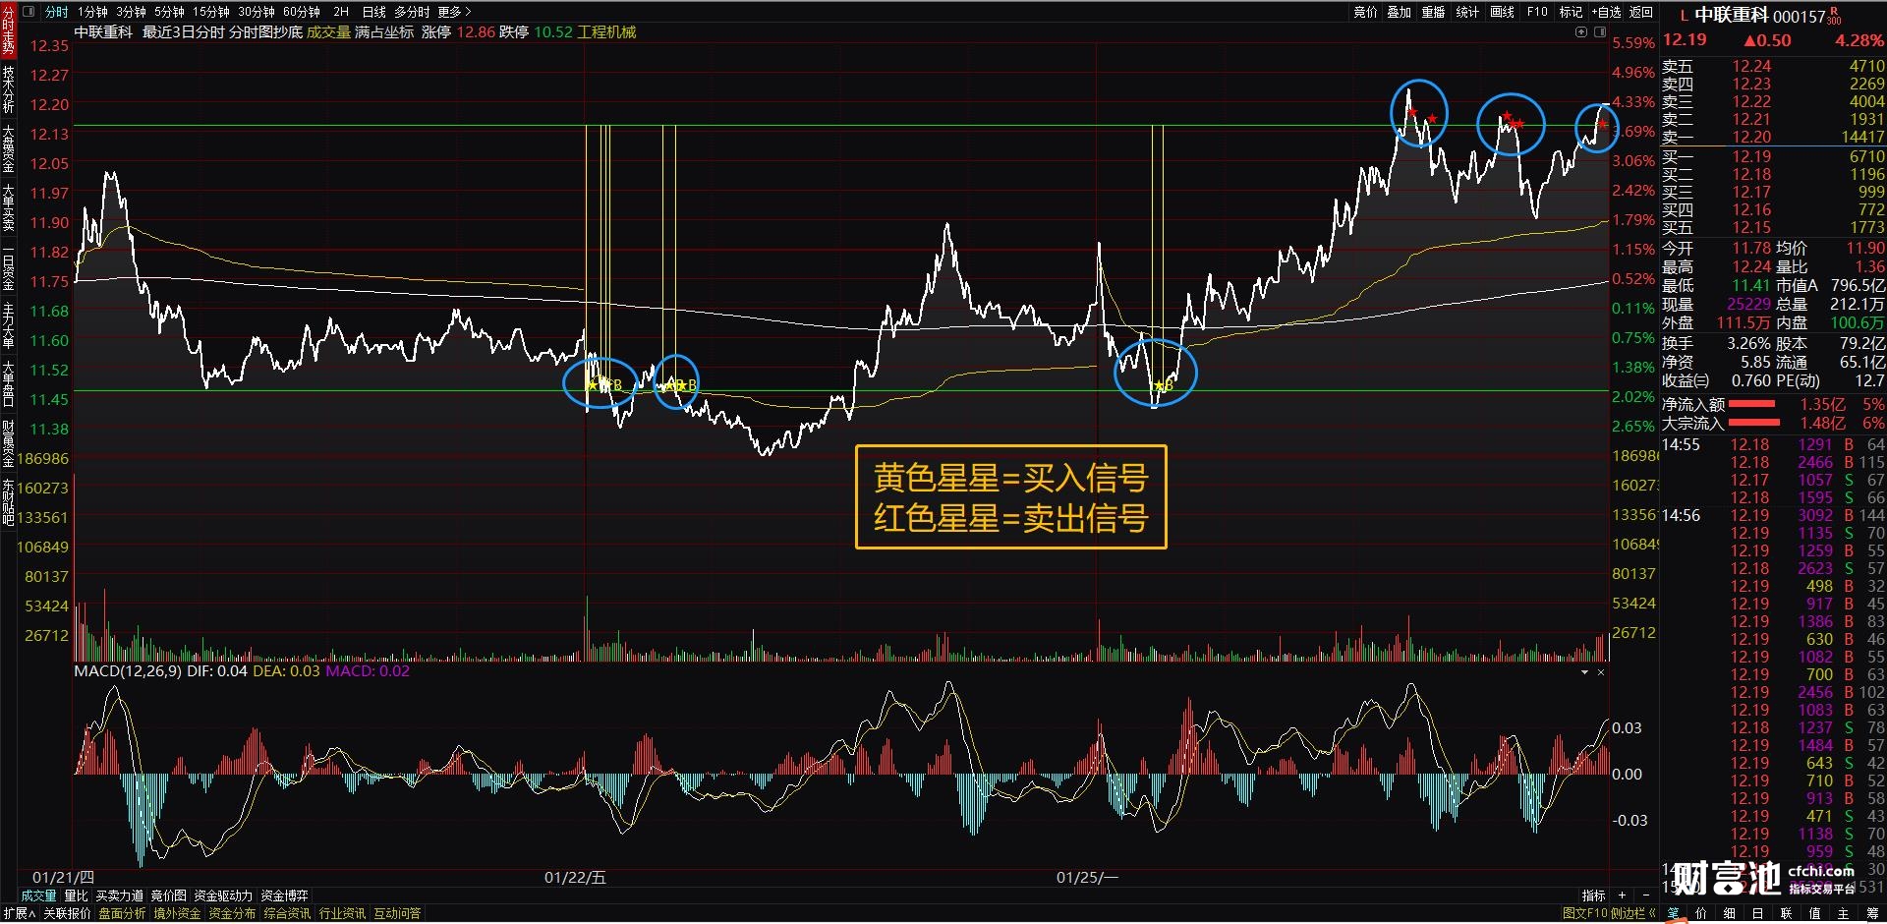Viewport: 1887px width, 924px height.
Task: Click the 竞价 toolbar button
Action: click(x=1366, y=12)
